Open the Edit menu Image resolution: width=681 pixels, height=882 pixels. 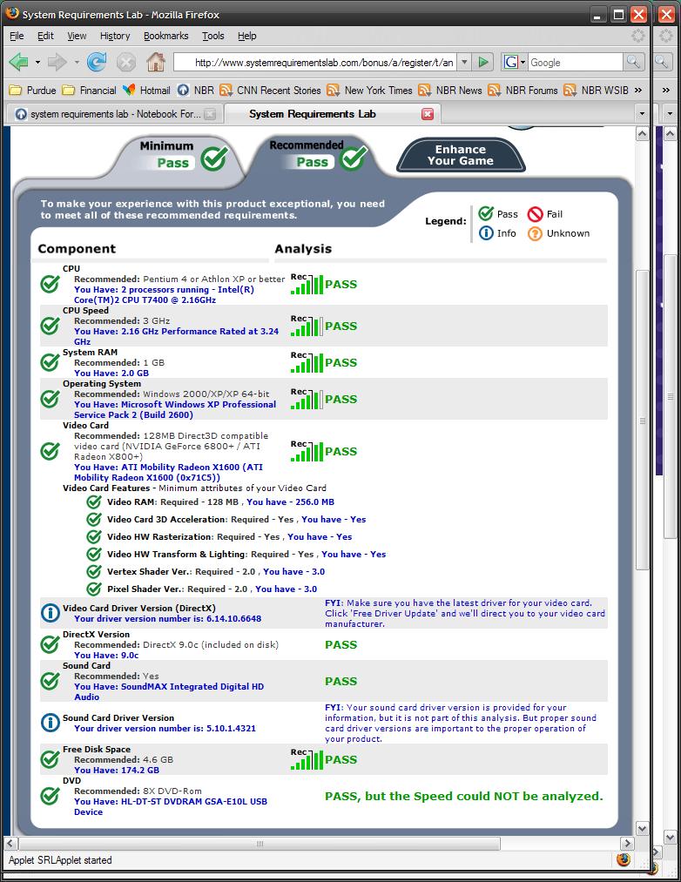point(45,36)
